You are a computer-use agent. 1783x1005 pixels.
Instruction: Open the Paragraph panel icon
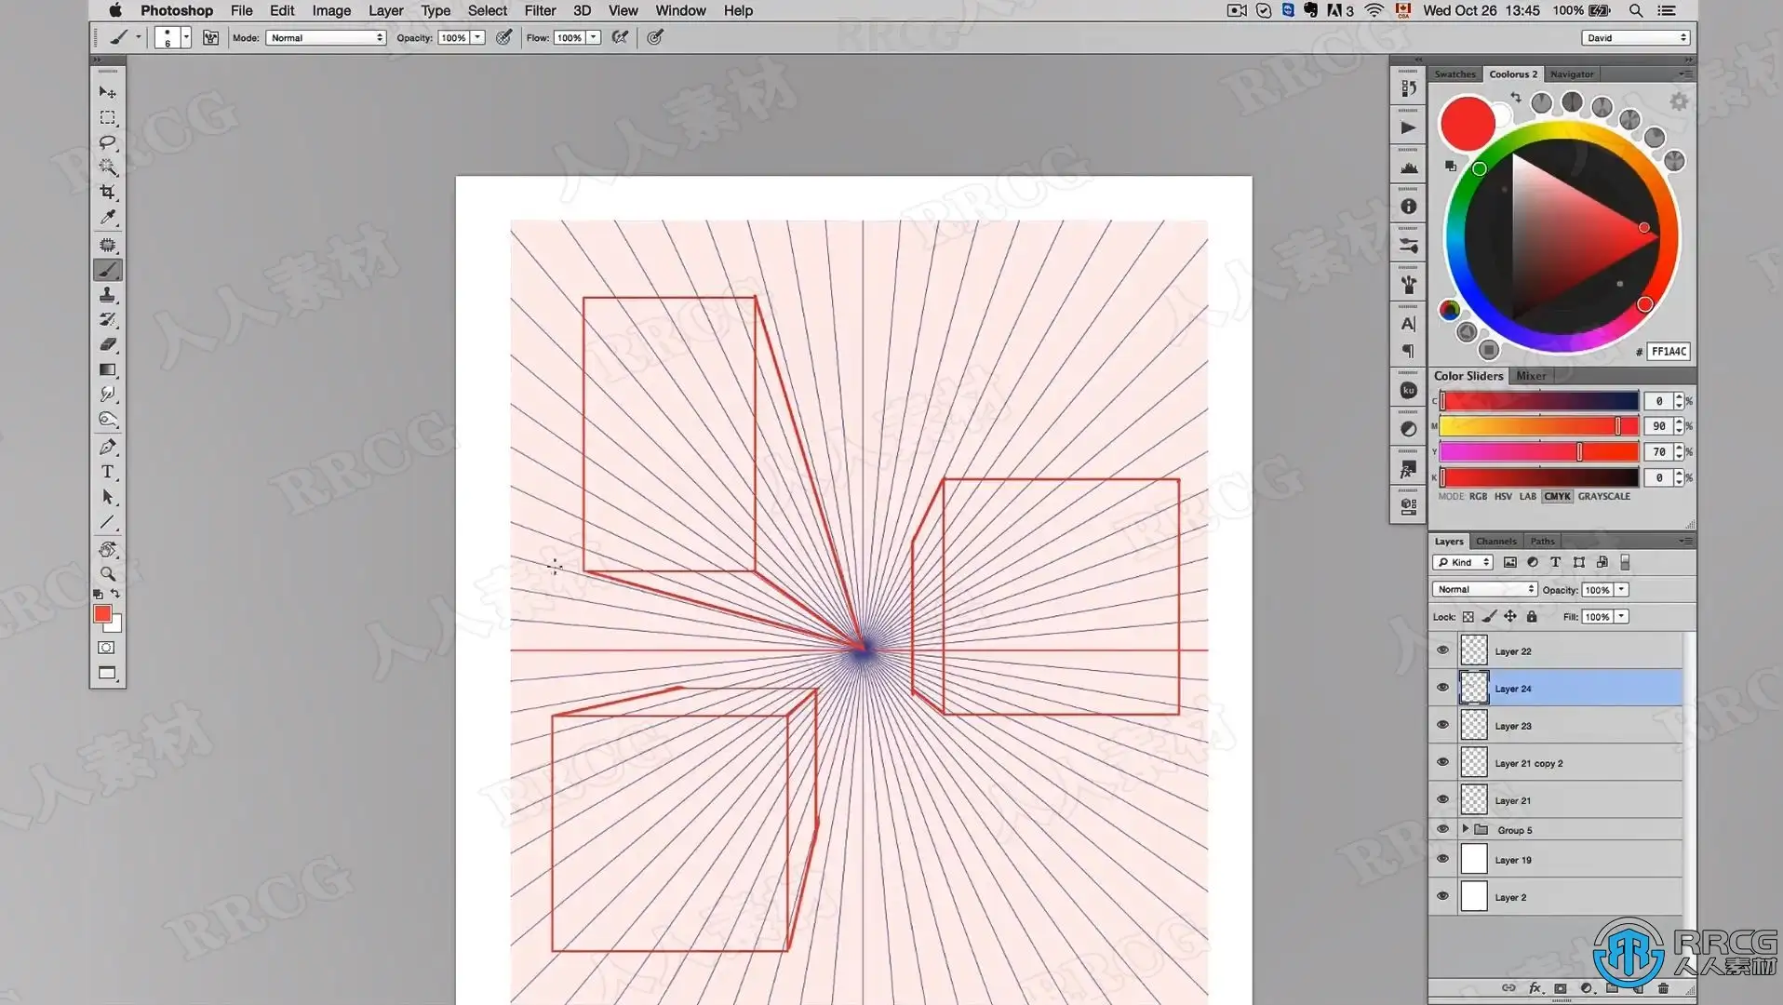pyautogui.click(x=1409, y=351)
